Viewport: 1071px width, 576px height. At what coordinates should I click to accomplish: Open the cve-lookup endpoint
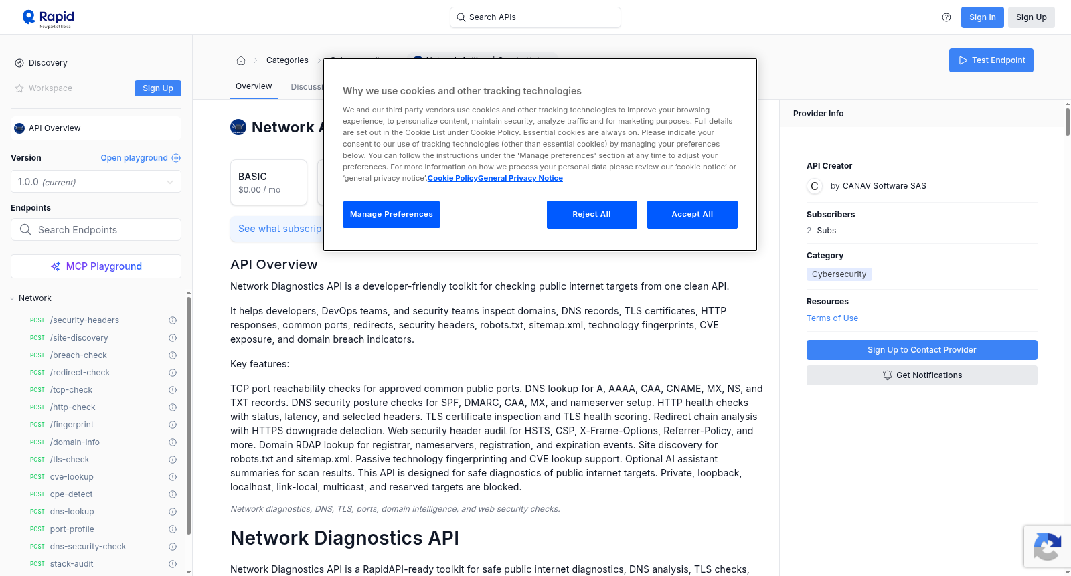[72, 477]
